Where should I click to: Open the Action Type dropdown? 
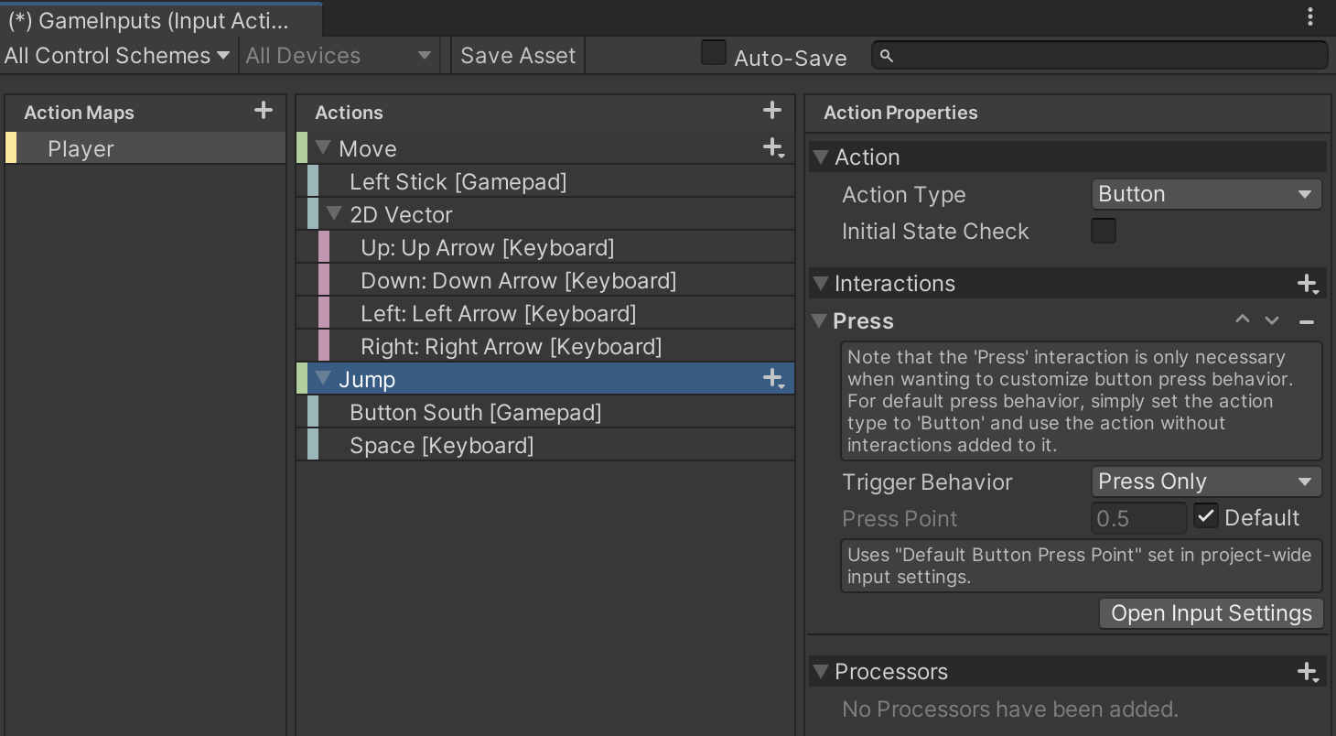tap(1206, 194)
